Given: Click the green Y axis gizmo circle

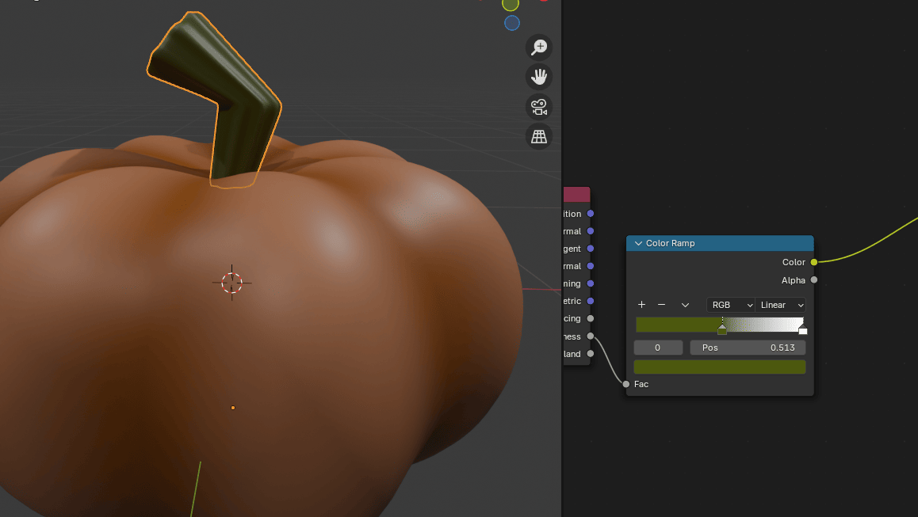Looking at the screenshot, I should tap(511, 4).
